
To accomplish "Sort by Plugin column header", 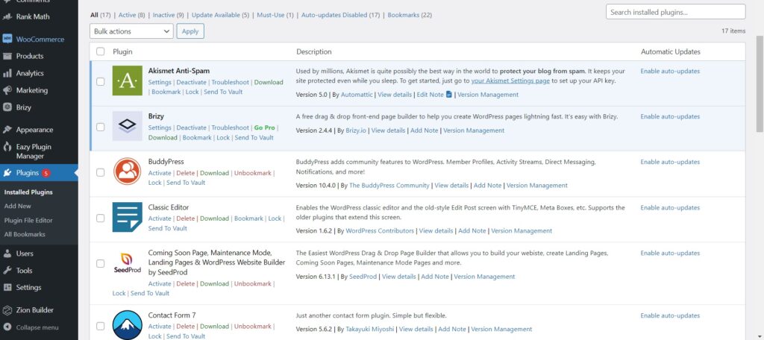I will (x=122, y=51).
